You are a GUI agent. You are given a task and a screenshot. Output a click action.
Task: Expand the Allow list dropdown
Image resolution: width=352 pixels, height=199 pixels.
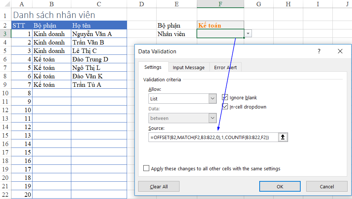(x=212, y=99)
